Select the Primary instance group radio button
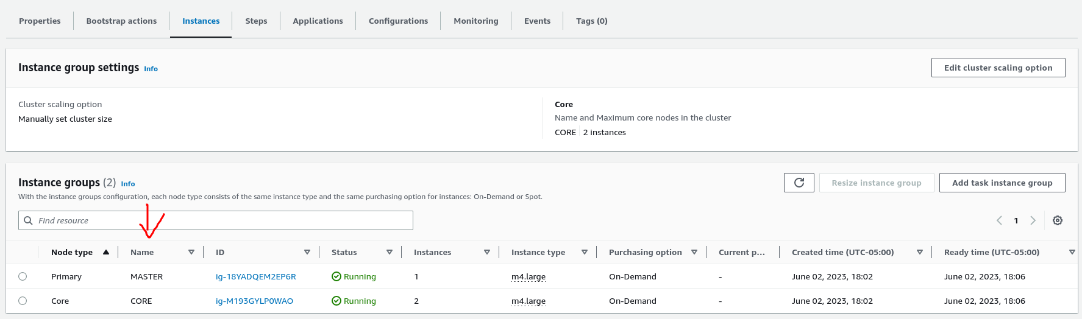Viewport: 1082px width, 319px height. [x=23, y=276]
